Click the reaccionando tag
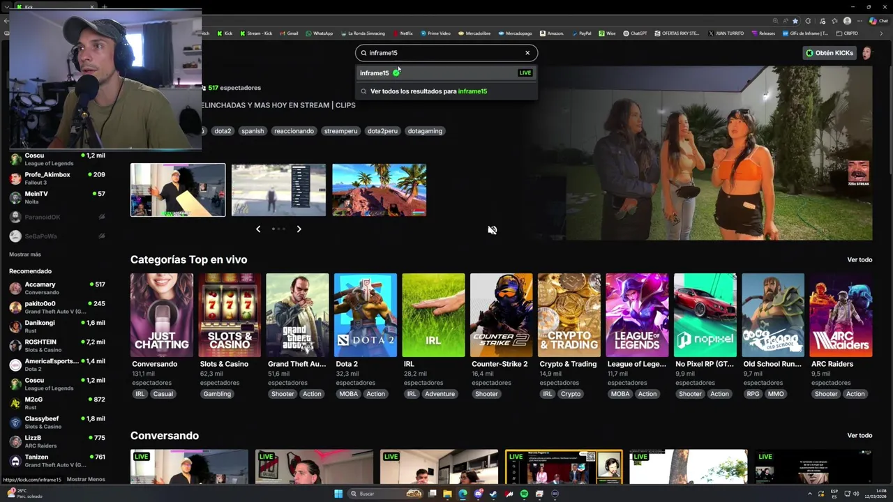Image resolution: width=893 pixels, height=502 pixels. [294, 131]
